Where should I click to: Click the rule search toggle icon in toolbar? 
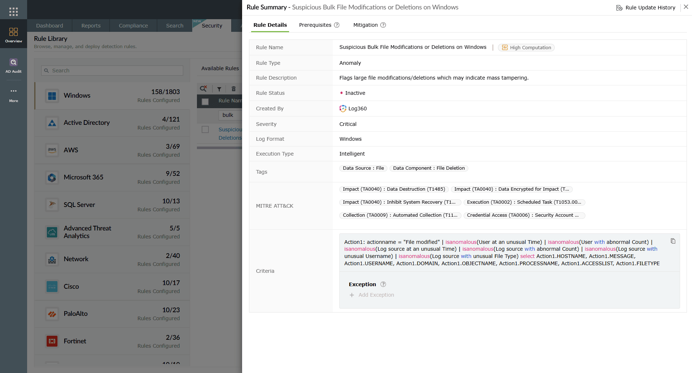[203, 89]
